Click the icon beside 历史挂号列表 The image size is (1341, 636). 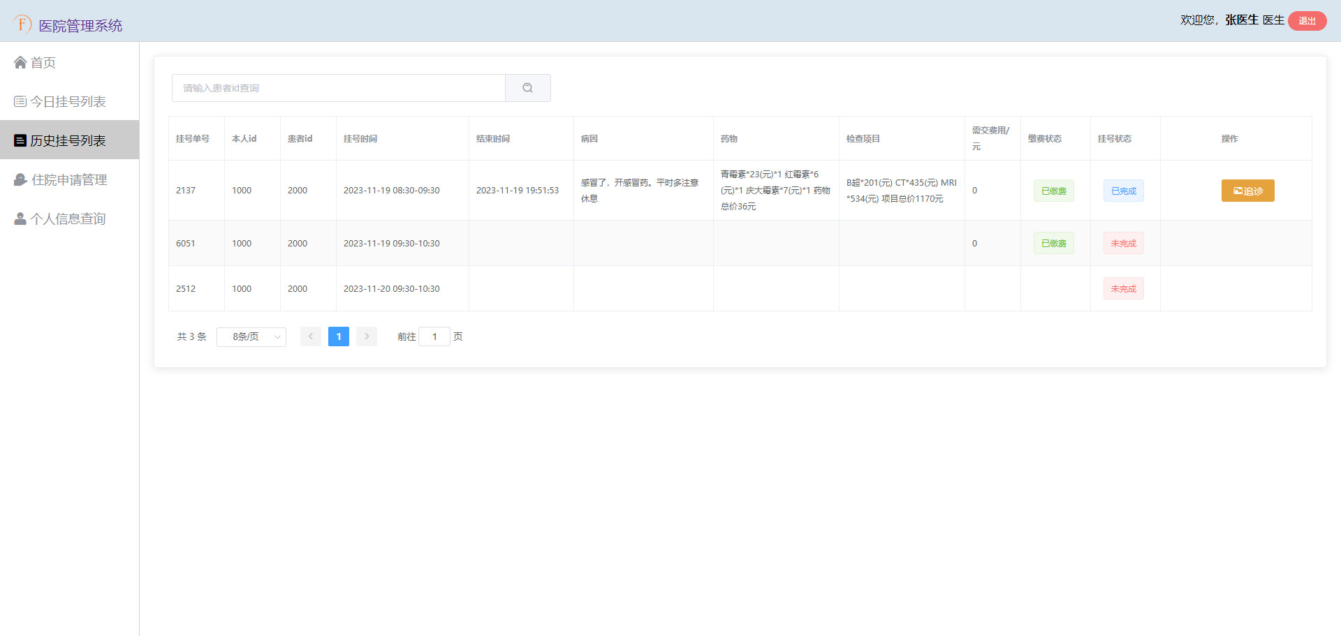(x=20, y=141)
